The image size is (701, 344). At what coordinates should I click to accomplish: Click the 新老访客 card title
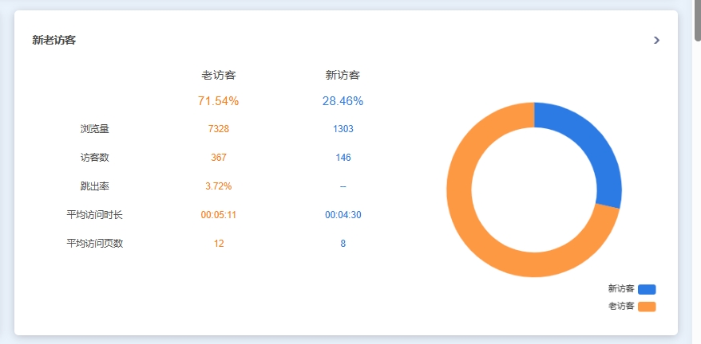54,40
